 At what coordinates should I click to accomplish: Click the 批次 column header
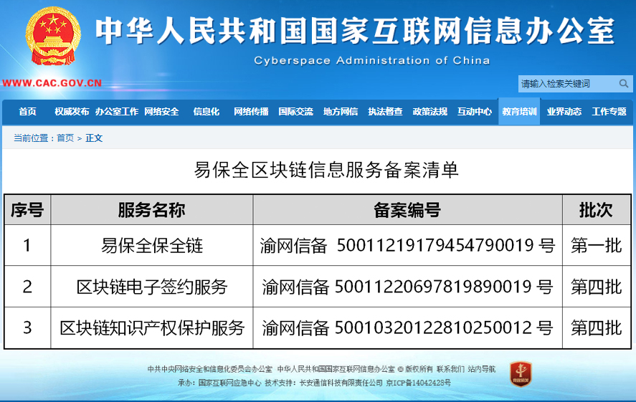click(597, 210)
